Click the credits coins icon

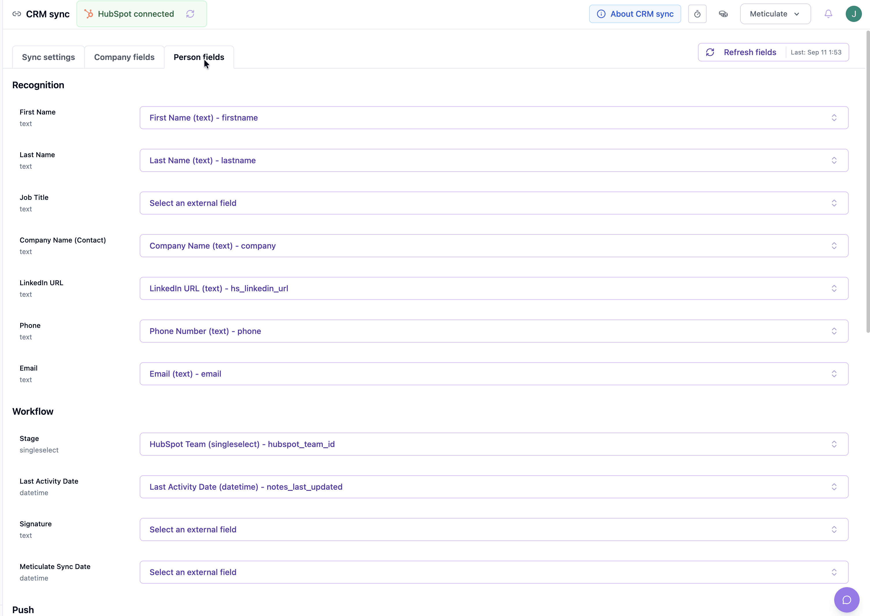[x=723, y=14]
